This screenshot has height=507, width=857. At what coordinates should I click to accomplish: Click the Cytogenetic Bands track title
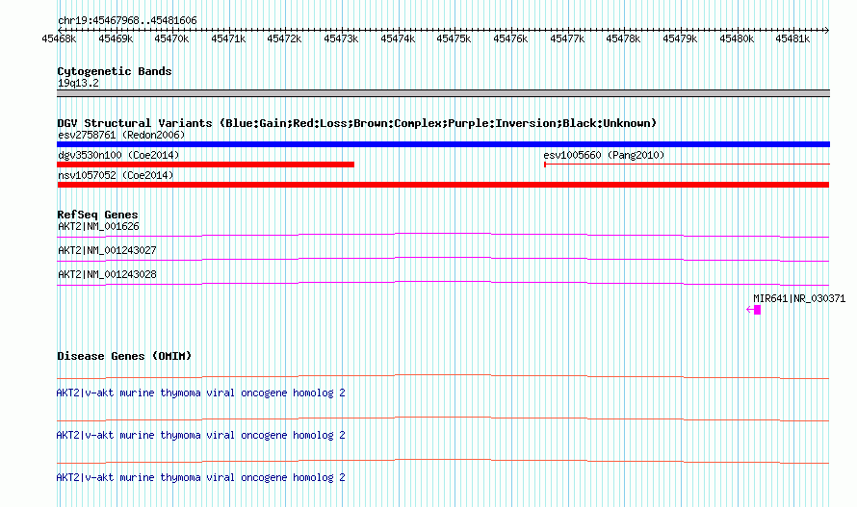pyautogui.click(x=115, y=71)
